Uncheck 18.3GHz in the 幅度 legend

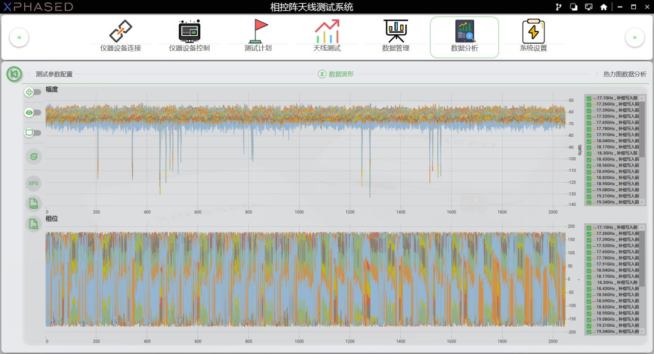[589, 154]
